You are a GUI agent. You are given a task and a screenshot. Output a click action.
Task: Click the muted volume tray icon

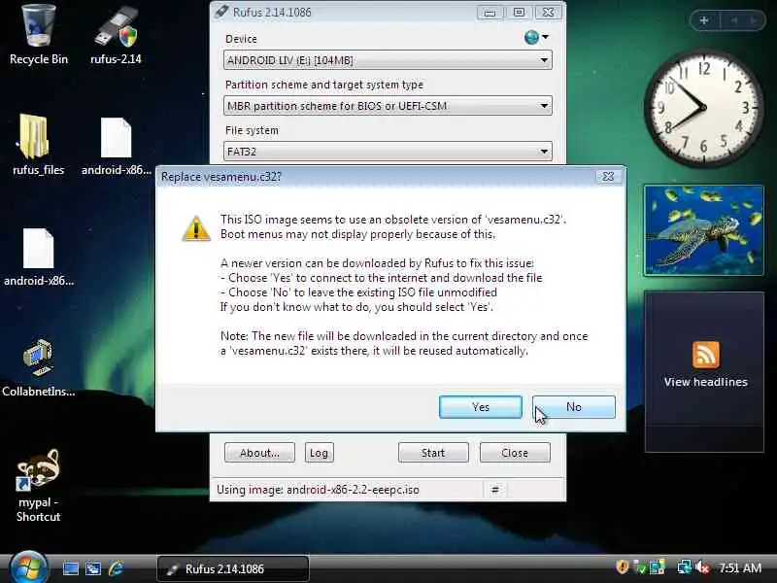click(x=702, y=566)
